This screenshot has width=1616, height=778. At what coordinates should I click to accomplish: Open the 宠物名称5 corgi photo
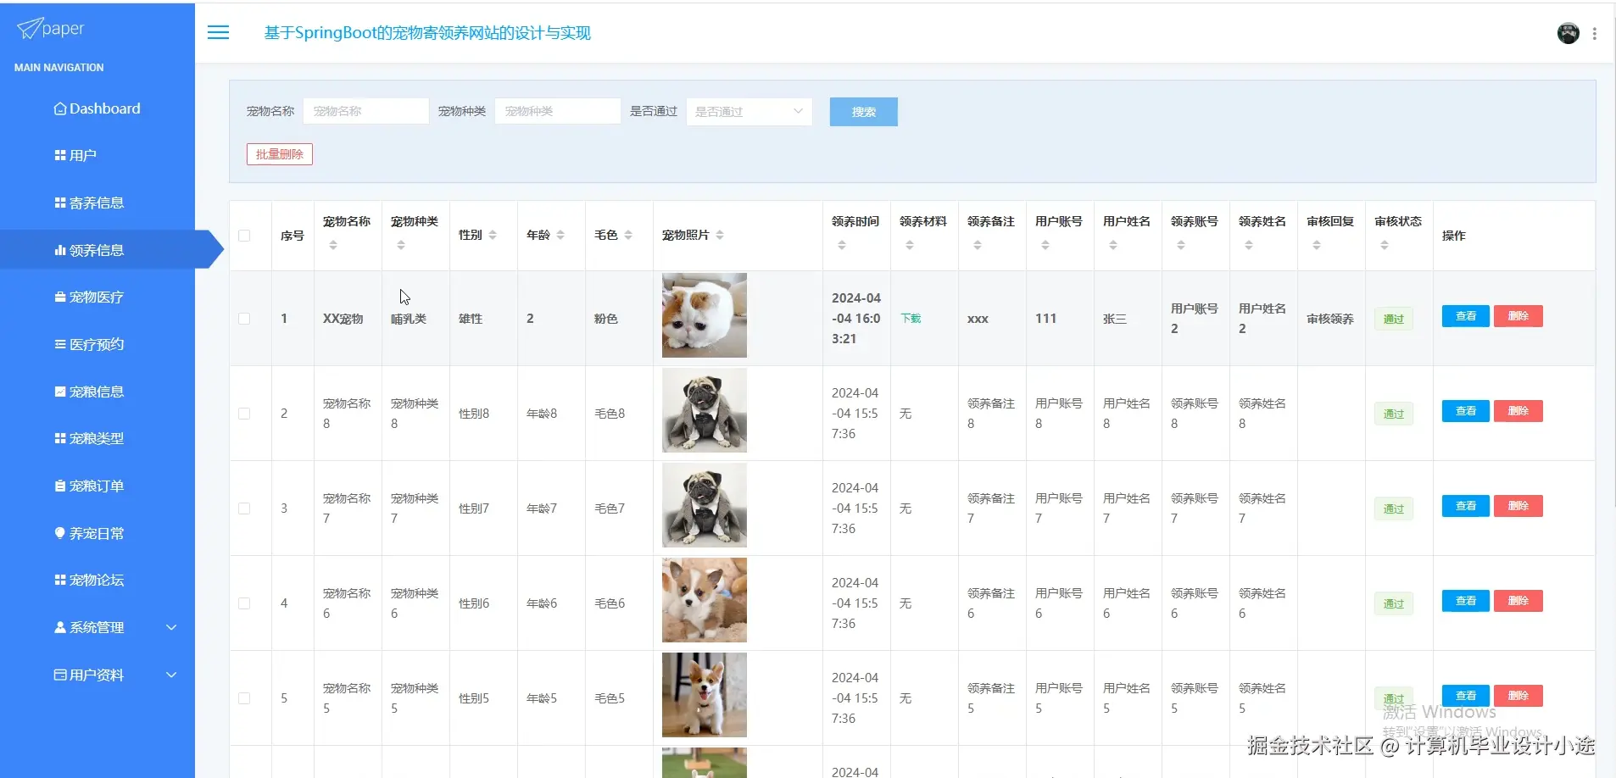click(x=705, y=695)
